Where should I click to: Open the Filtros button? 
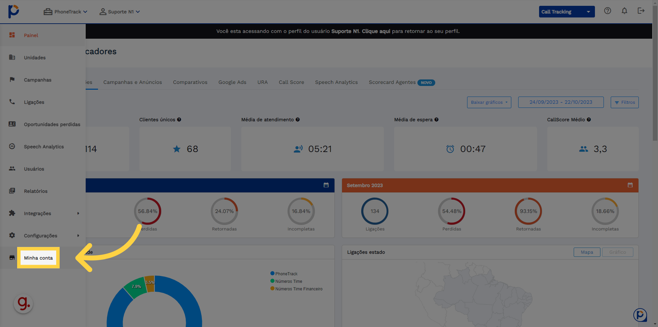(x=624, y=102)
